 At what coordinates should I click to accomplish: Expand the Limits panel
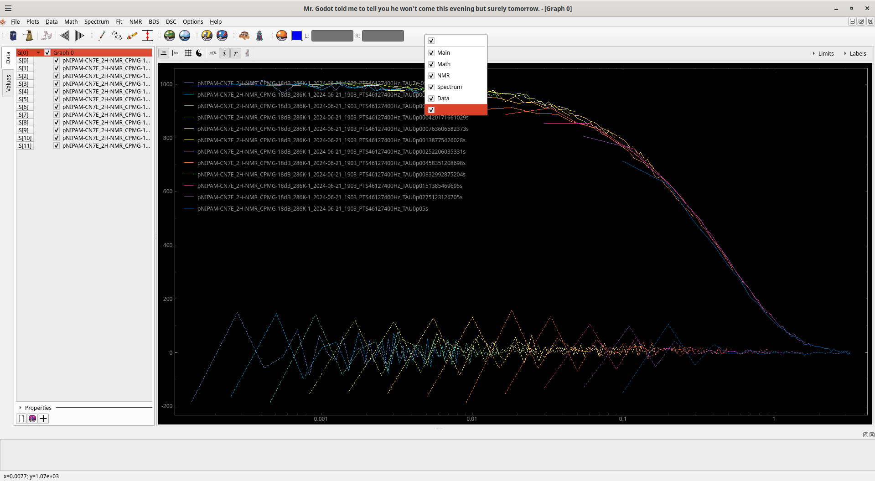(x=823, y=53)
